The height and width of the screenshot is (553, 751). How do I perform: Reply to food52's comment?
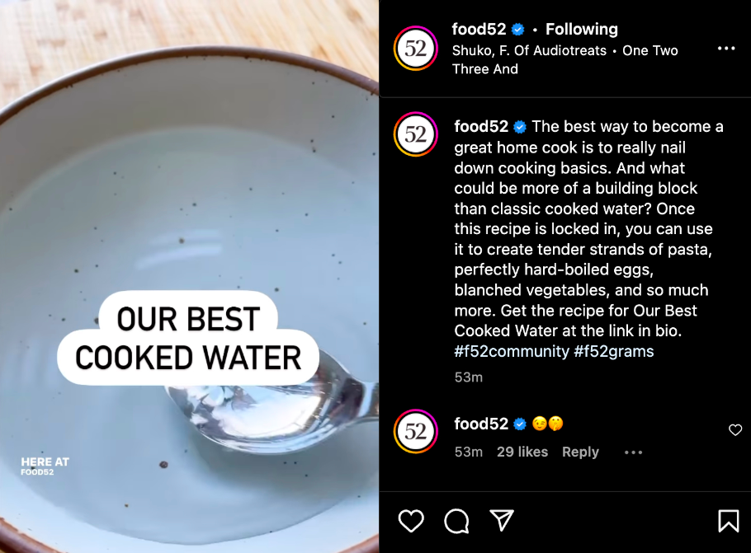click(580, 452)
